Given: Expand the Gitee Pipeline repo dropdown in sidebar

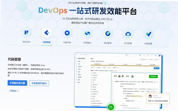Looking at the screenshot, I should click(87, 59).
